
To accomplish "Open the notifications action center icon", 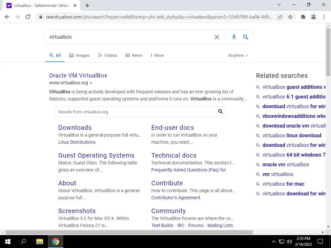I will coord(320,242).
